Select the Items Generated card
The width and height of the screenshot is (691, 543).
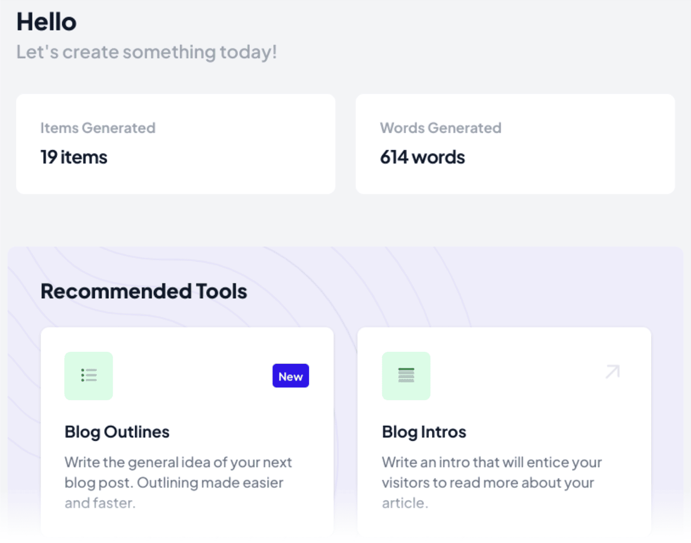175,144
